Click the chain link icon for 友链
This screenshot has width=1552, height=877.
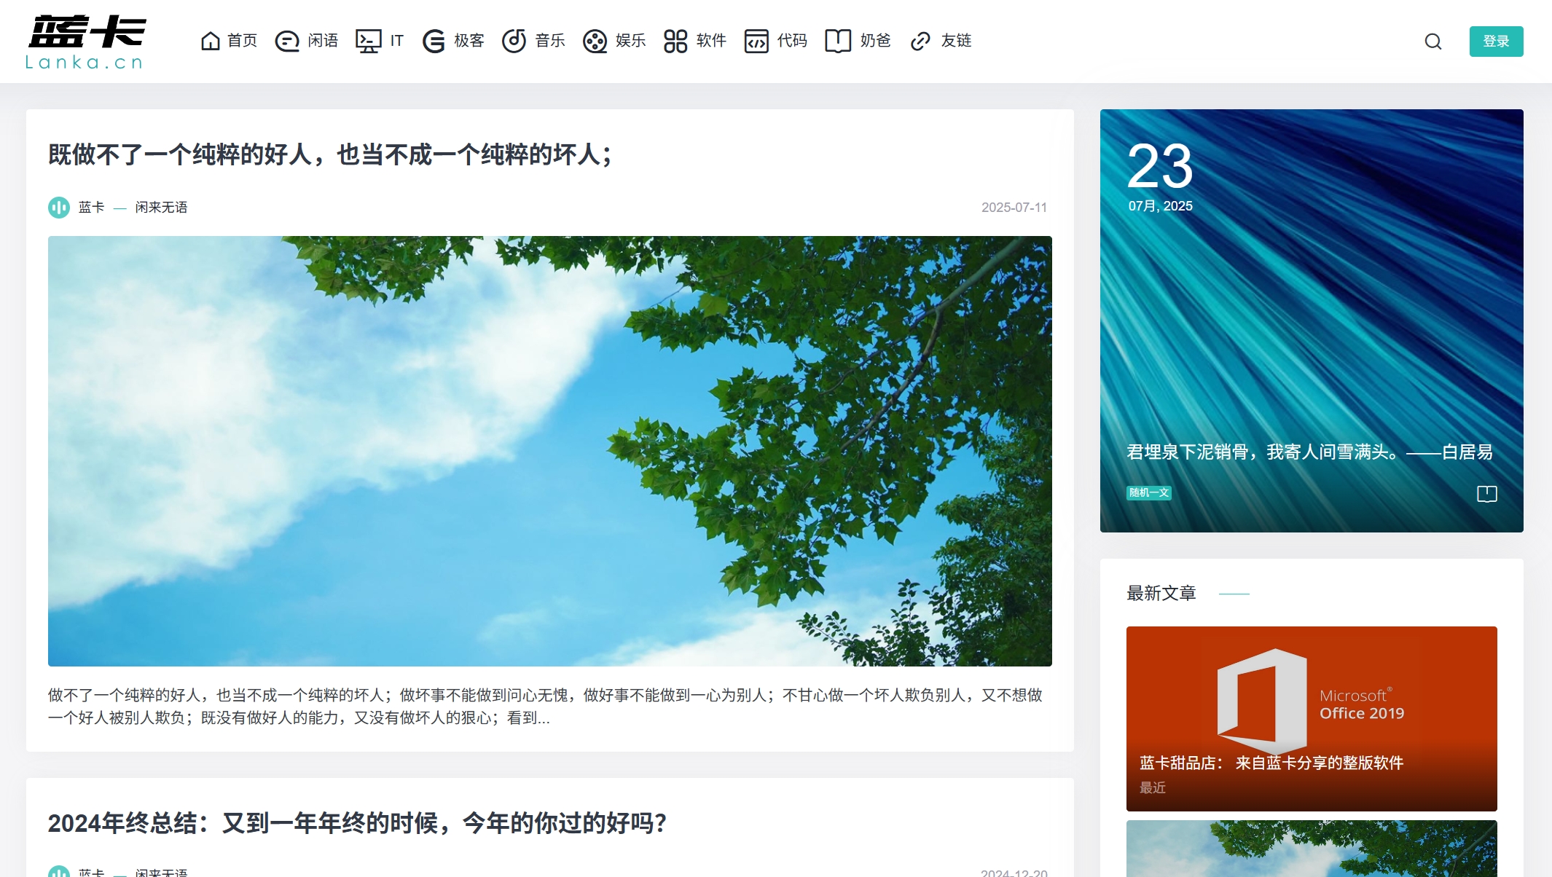(920, 41)
